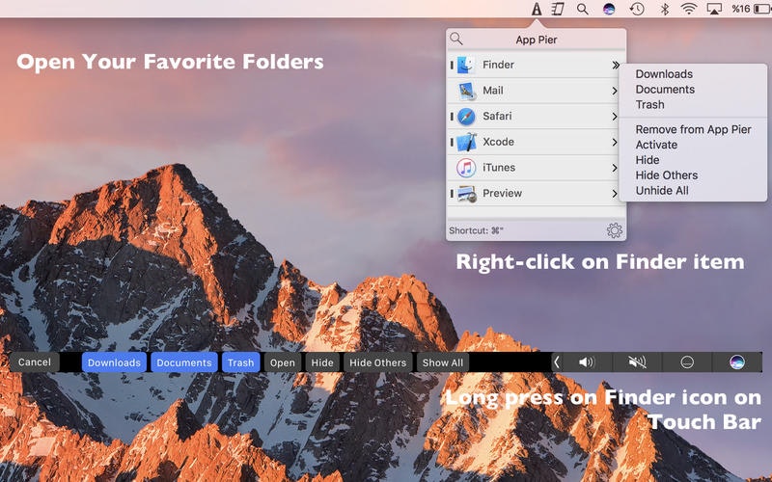The width and height of the screenshot is (772, 482).
Task: Expand the iTunes row chevron
Action: [x=615, y=168]
